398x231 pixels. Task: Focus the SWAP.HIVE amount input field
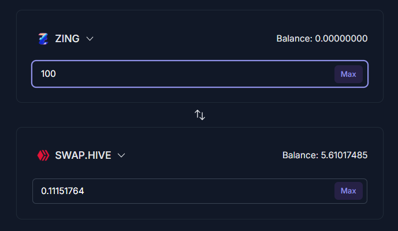(200, 191)
